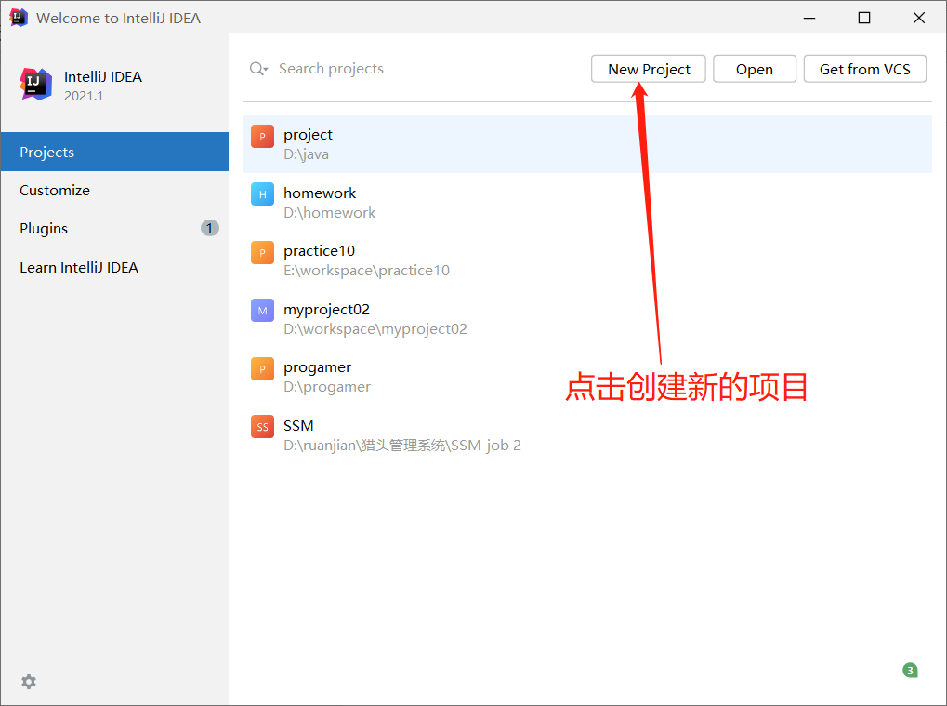Start a New Project
The height and width of the screenshot is (706, 947).
coord(648,69)
